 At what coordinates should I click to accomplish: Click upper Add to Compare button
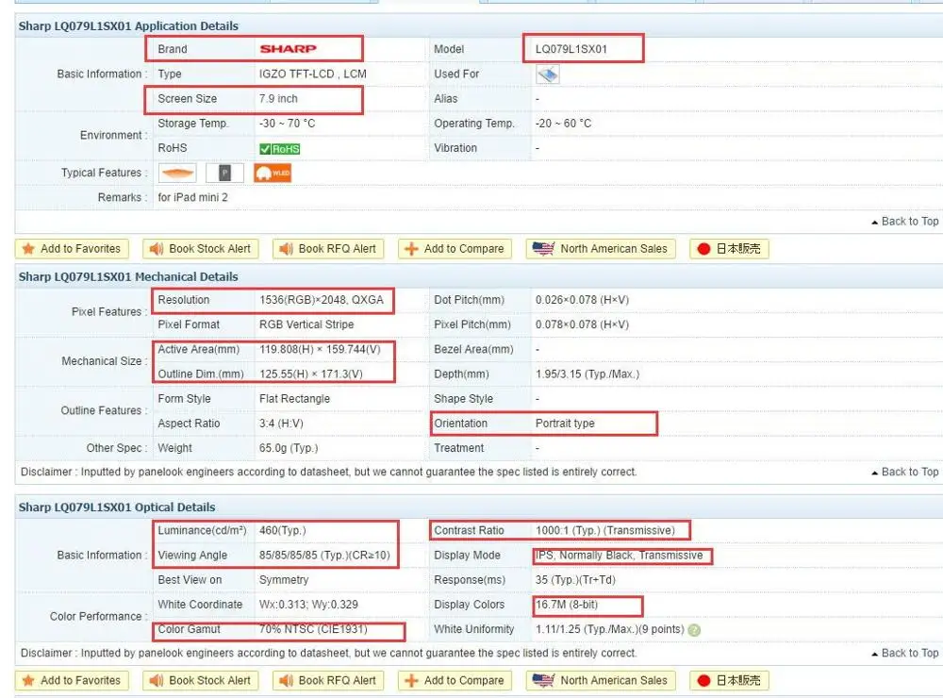[455, 248]
